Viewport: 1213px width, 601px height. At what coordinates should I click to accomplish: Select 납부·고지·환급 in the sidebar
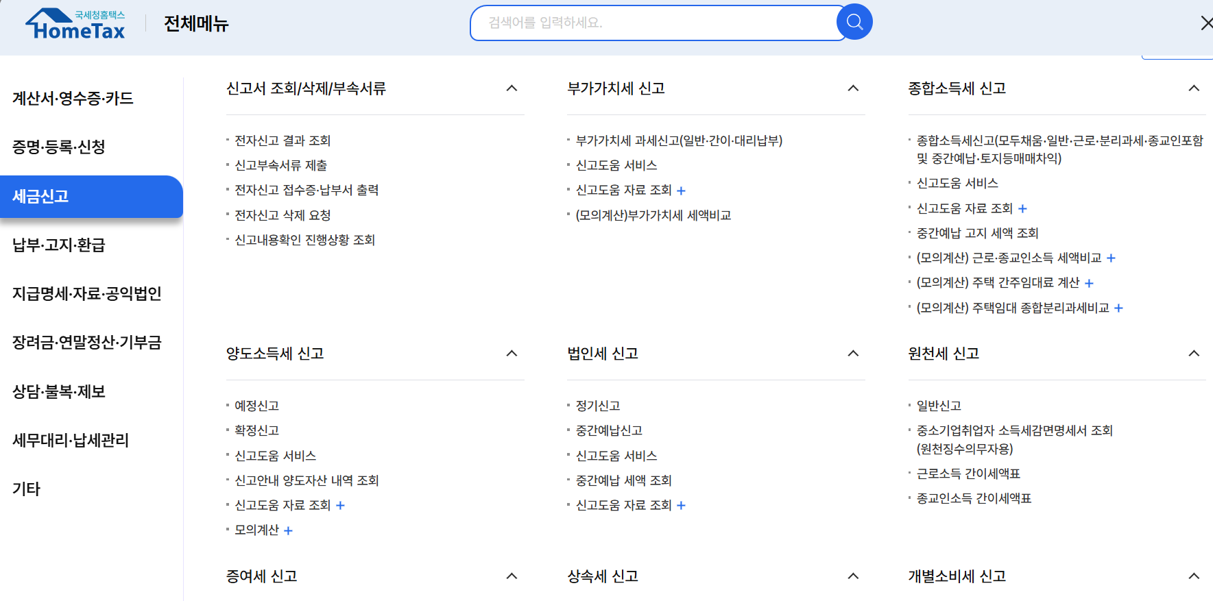pos(59,245)
